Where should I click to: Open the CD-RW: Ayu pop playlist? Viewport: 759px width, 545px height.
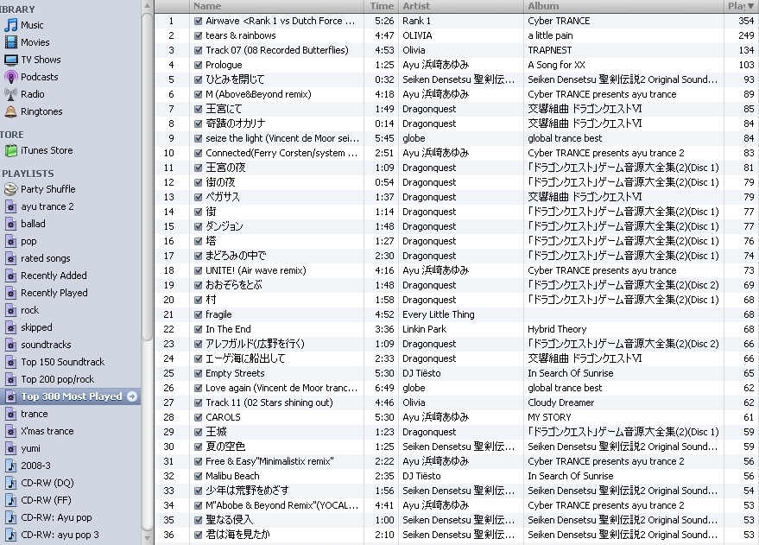coord(56,517)
